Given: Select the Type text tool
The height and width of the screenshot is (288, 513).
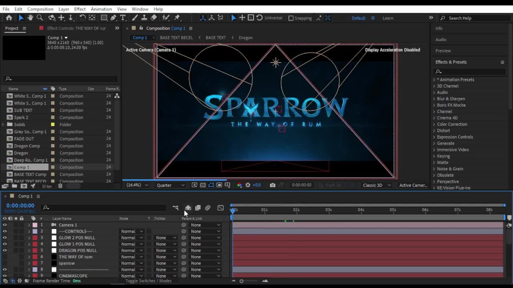Looking at the screenshot, I should pos(123,18).
